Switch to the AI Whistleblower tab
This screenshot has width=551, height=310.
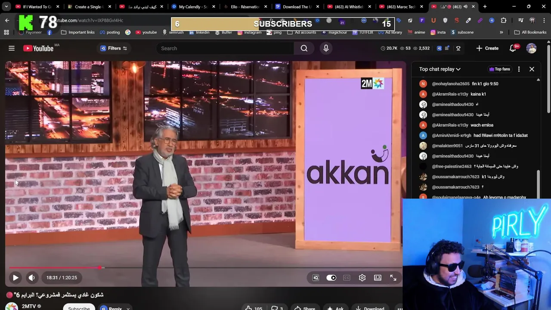click(x=349, y=6)
